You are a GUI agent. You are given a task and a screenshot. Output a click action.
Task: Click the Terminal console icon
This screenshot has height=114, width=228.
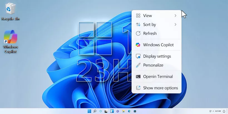138,76
